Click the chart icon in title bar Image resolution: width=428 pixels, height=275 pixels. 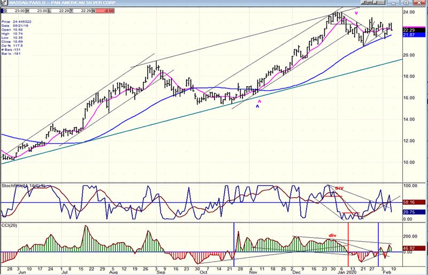pyautogui.click(x=4, y=4)
